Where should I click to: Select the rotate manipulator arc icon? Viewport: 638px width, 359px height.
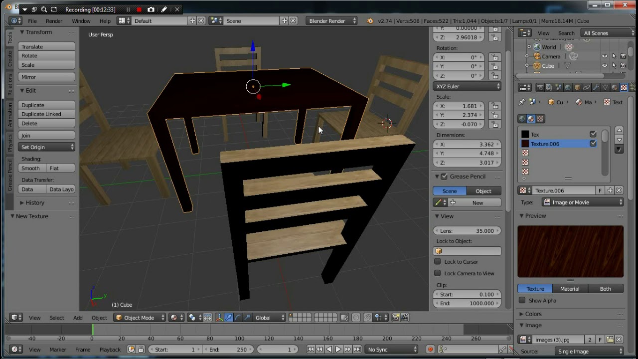[238, 318]
